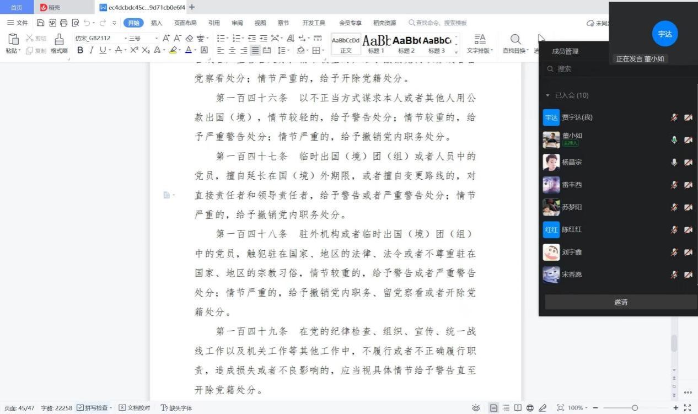The width and height of the screenshot is (698, 414).
Task: Open font name dropdown 仿宋_GB2312
Action: click(x=125, y=38)
